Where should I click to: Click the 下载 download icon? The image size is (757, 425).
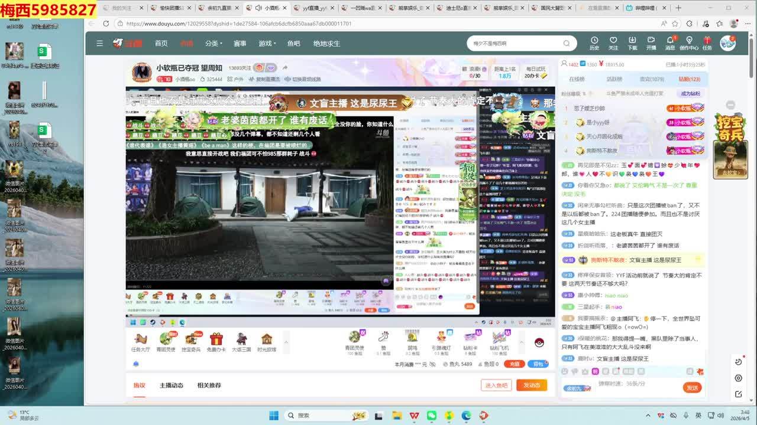[x=632, y=43]
